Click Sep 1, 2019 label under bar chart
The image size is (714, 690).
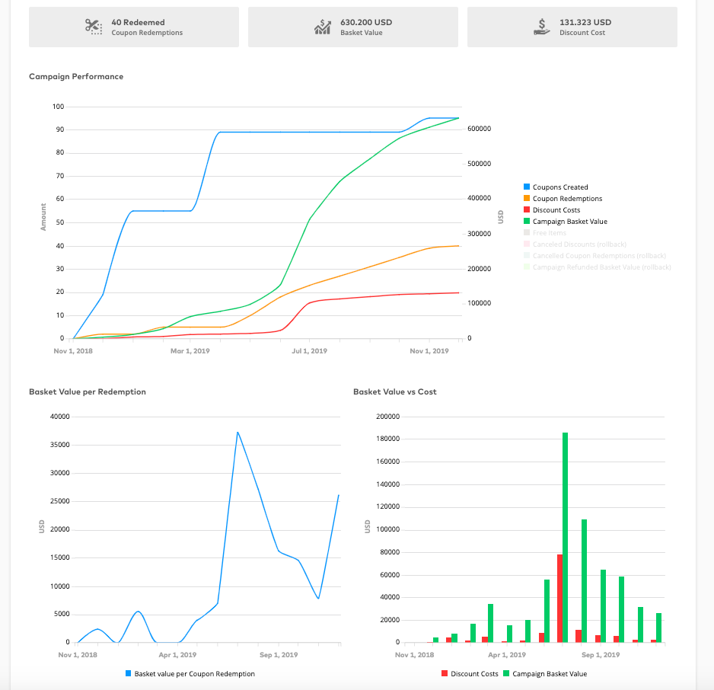pos(600,655)
